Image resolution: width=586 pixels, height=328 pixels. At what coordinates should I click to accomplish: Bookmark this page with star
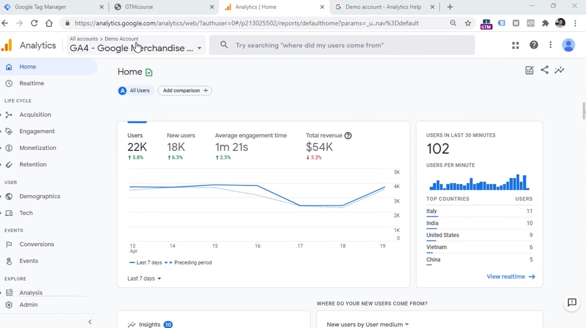pos(468,23)
